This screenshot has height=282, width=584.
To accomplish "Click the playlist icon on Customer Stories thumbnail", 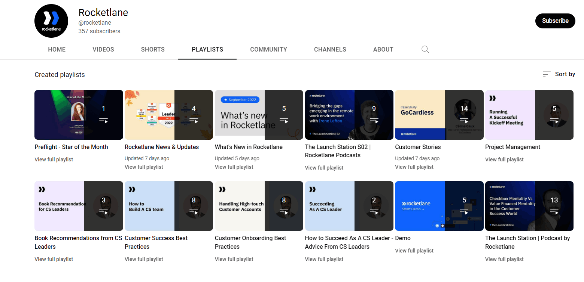I will point(464,121).
